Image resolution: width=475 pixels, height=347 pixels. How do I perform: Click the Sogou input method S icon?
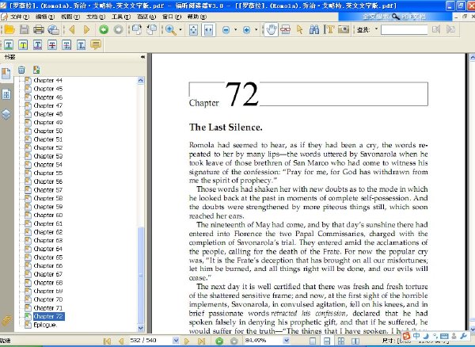(x=407, y=336)
